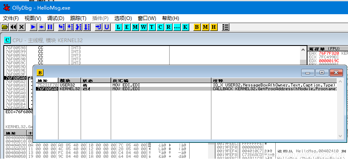Close the debugged program (X toolbar icon)
The image size is (348, 162).
pyautogui.click(x=22, y=27)
